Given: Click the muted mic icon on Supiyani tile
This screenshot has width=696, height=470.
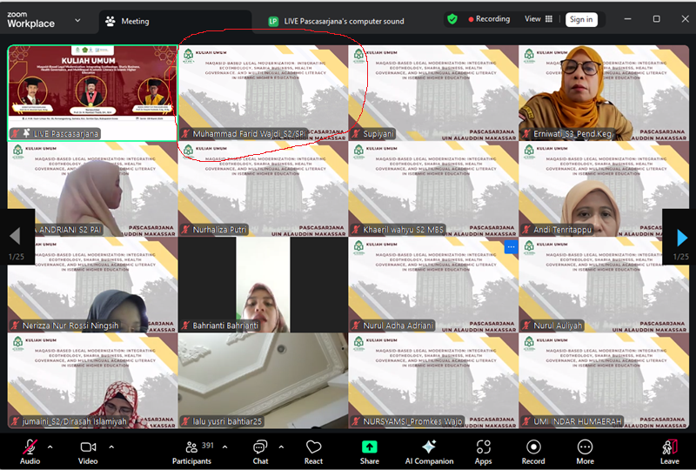Looking at the screenshot, I should pyautogui.click(x=356, y=134).
